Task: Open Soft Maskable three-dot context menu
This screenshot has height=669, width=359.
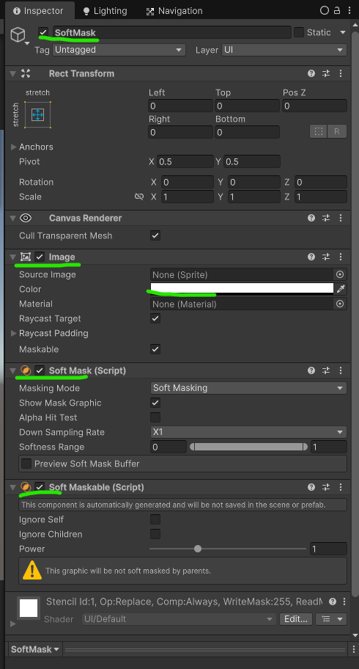Action: (x=340, y=487)
